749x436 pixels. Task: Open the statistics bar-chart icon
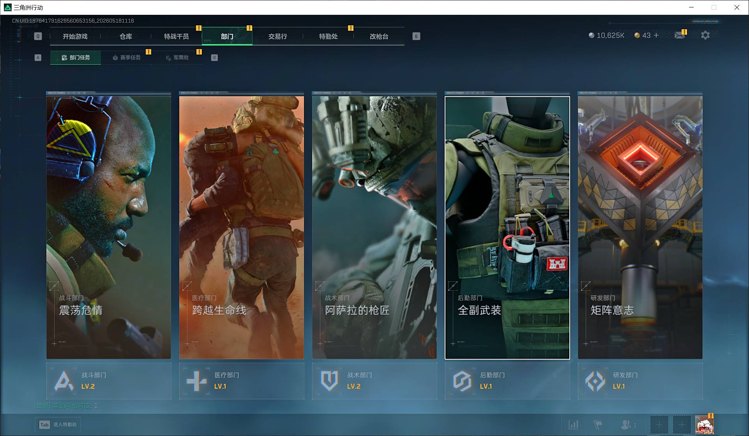[573, 424]
